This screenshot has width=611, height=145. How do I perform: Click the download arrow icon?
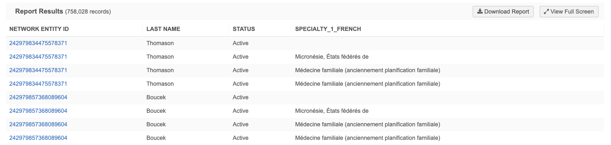480,11
